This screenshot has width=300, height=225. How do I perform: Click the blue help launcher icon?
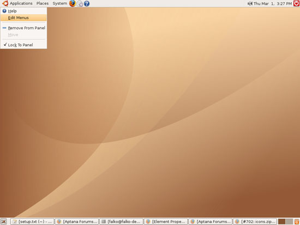pos(87,4)
